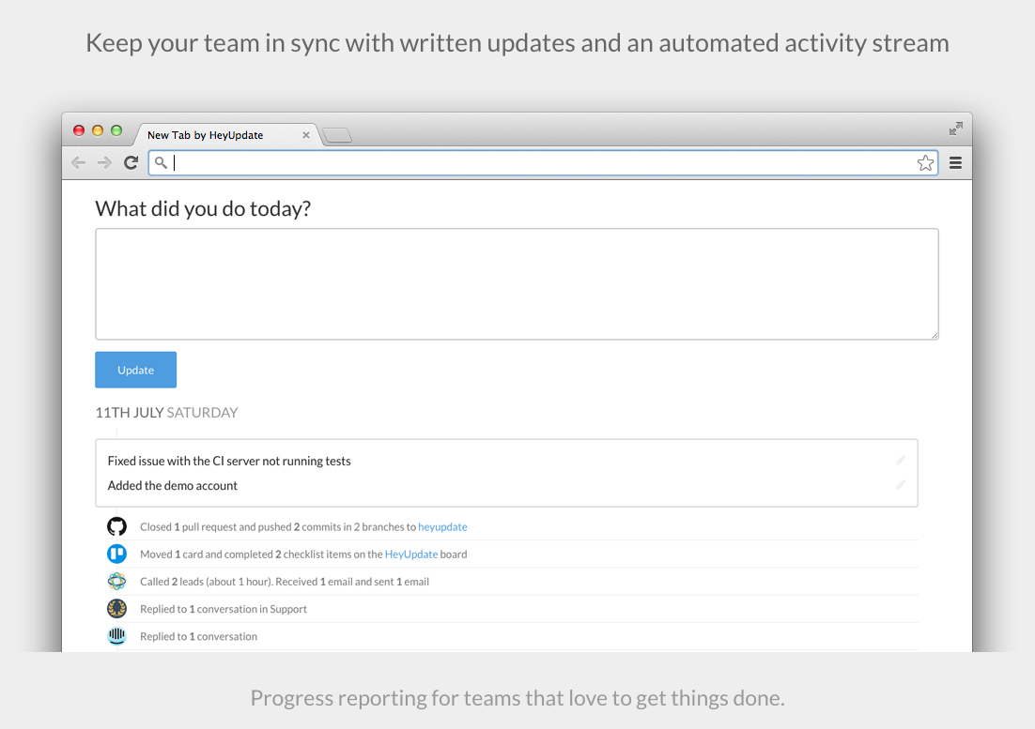Open the Chrome hamburger menu

point(955,163)
